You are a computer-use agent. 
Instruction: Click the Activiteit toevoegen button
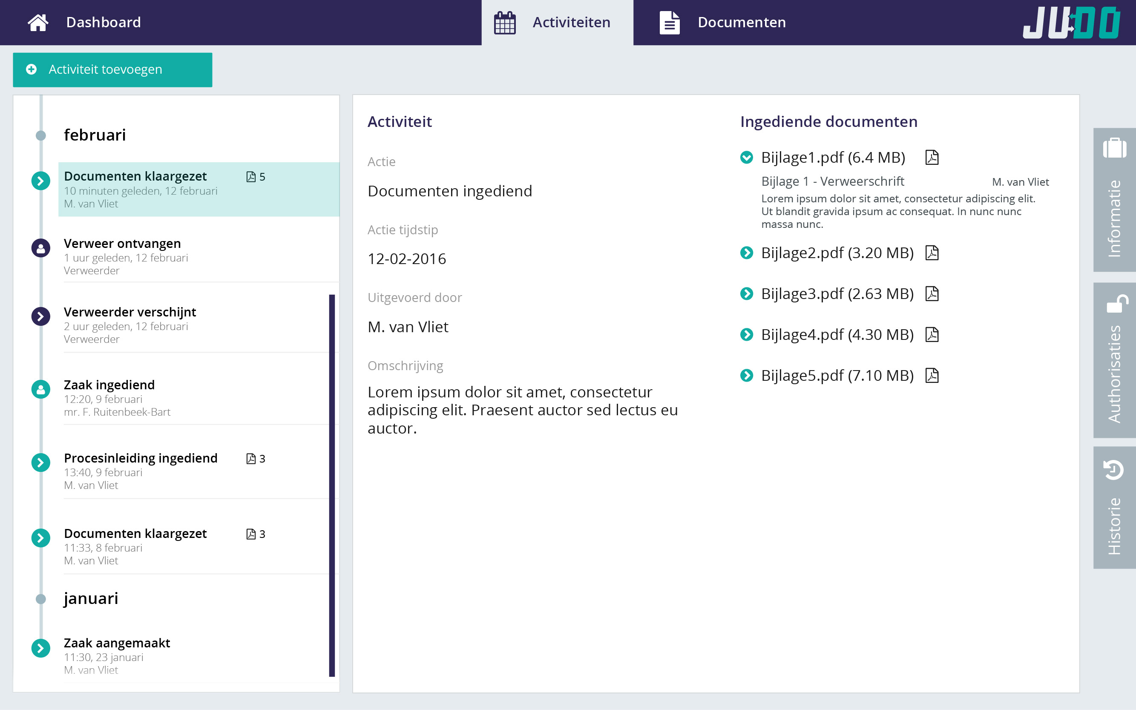point(113,69)
